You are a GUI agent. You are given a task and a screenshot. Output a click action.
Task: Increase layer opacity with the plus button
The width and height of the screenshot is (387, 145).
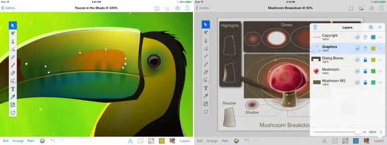click(381, 132)
